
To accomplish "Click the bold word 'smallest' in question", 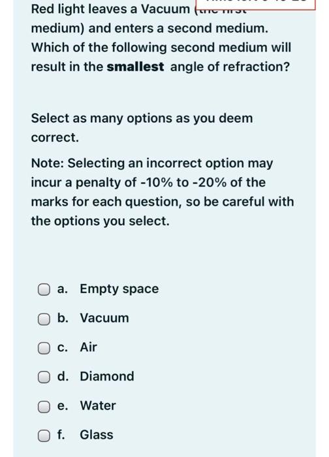I will 135,67.
